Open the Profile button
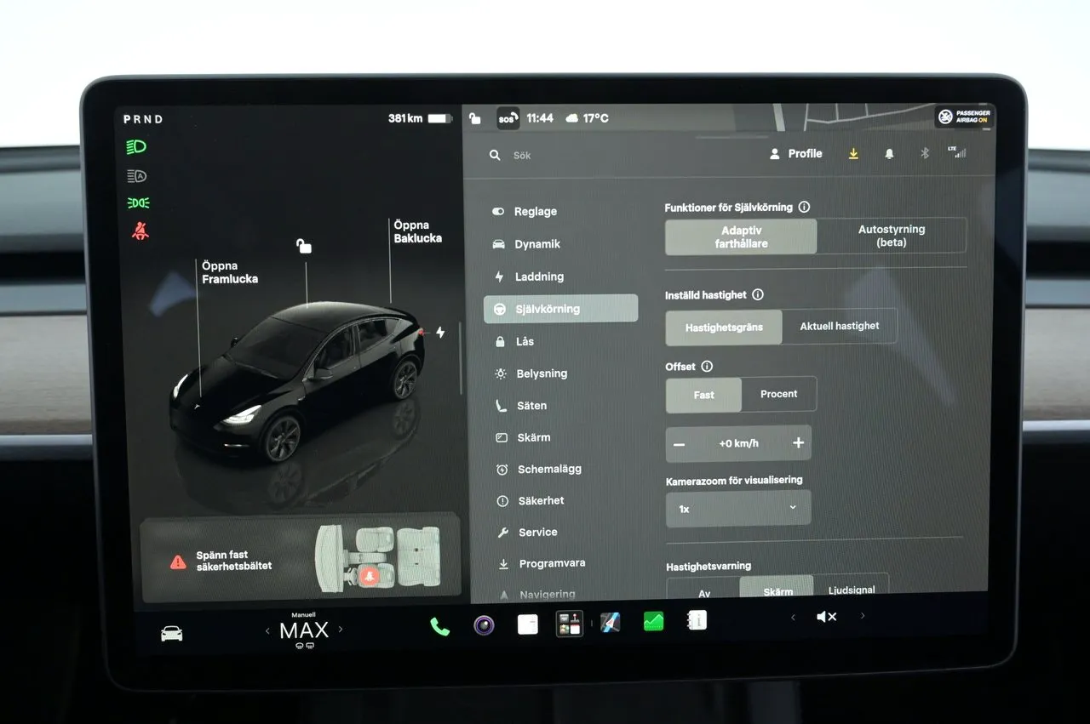Image resolution: width=1090 pixels, height=724 pixels. click(x=795, y=154)
